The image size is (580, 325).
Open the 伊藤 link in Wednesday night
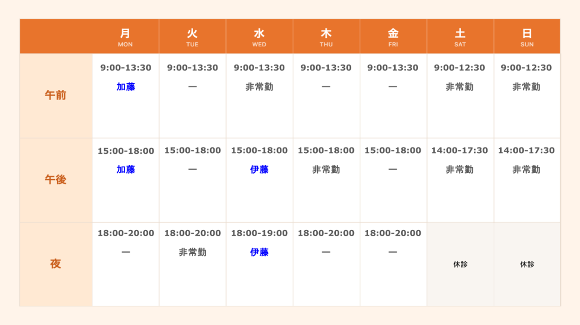point(259,252)
